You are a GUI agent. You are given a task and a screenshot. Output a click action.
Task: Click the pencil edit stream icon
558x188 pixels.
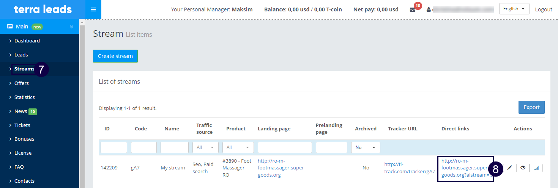point(510,168)
